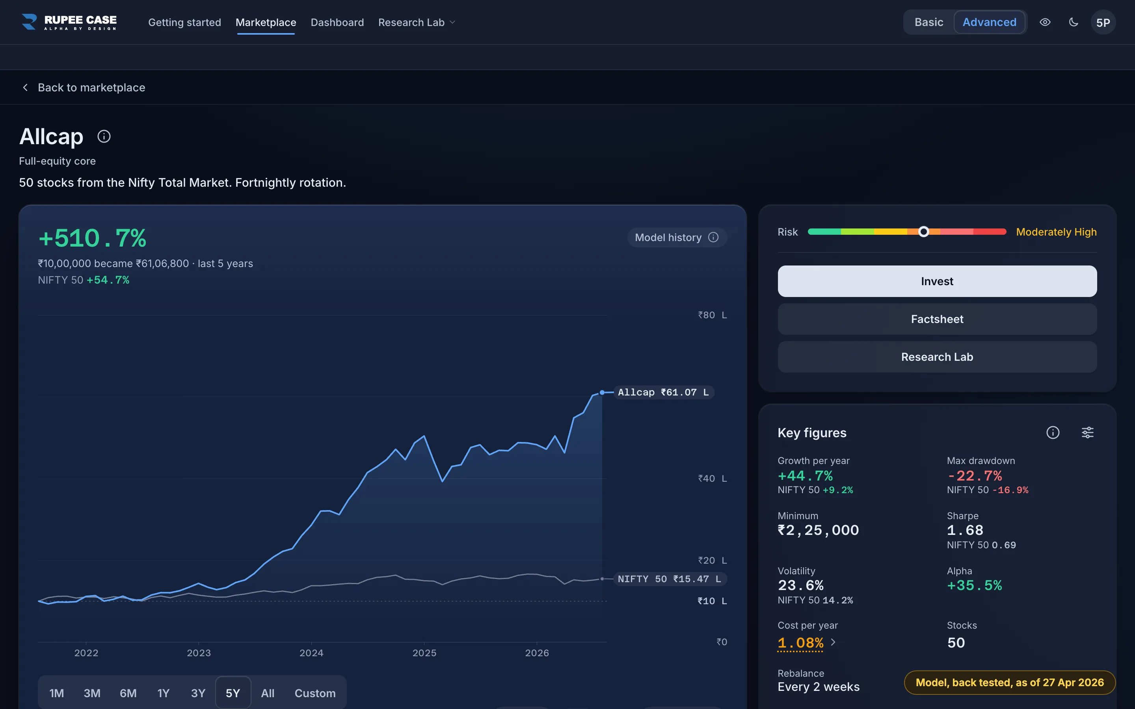
Task: Click the Model back tested date badge
Action: [x=1010, y=683]
